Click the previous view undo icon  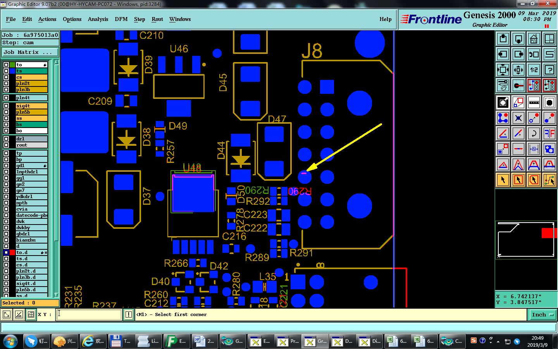[534, 54]
